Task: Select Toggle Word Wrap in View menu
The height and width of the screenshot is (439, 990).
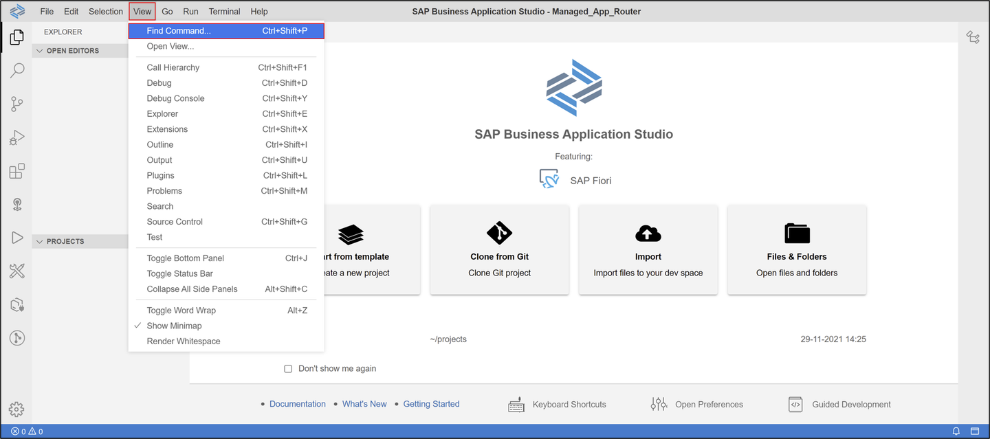Action: click(x=226, y=311)
